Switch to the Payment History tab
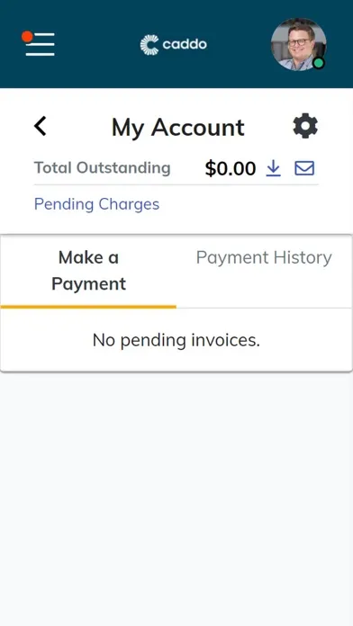Image resolution: width=353 pixels, height=626 pixels. [x=264, y=257]
